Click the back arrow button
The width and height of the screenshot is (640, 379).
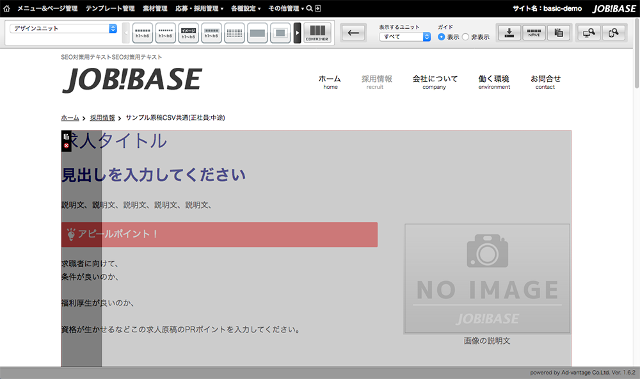tap(353, 33)
